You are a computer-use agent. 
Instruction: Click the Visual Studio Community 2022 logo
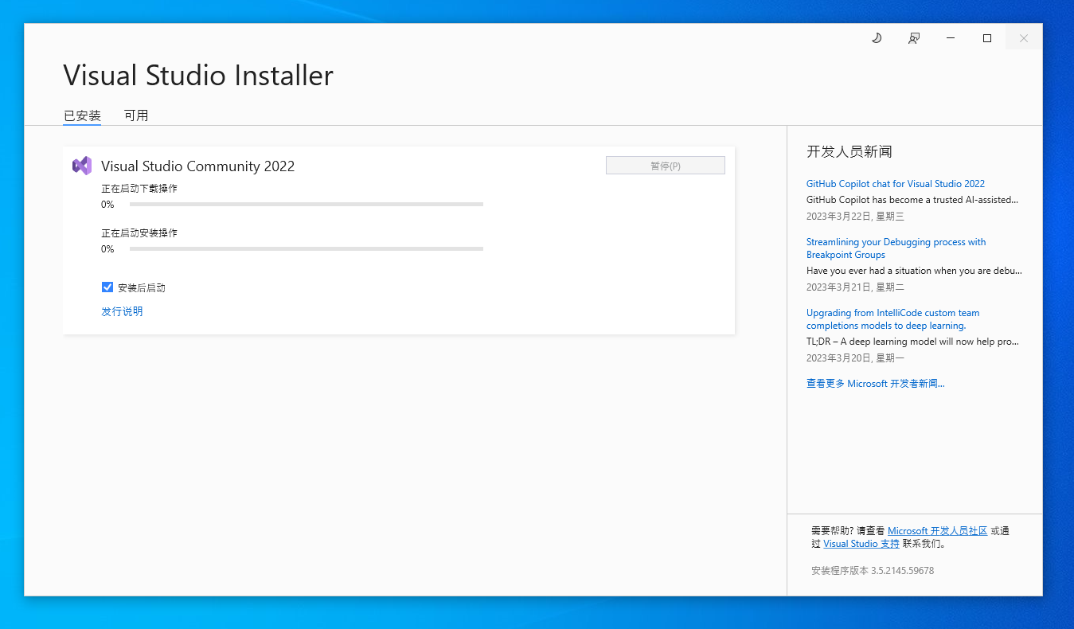(x=82, y=165)
